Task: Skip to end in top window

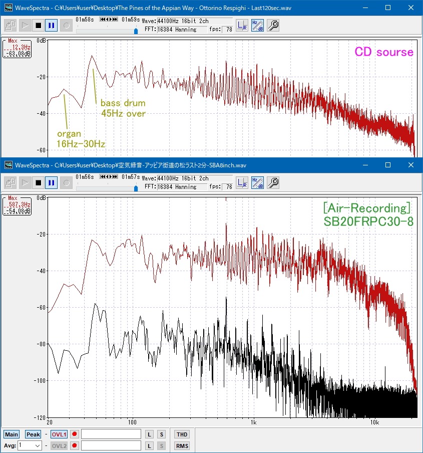Action: tap(115, 20)
